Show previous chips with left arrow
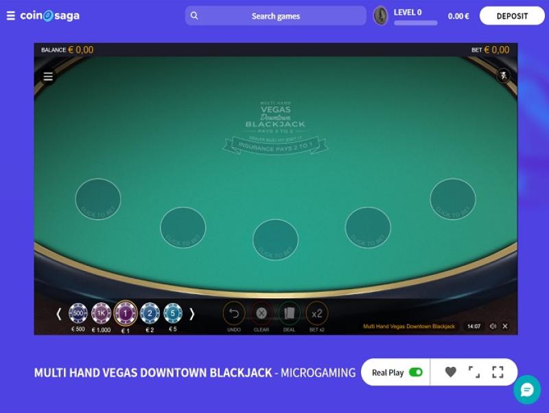Image resolution: width=549 pixels, height=413 pixels. click(59, 314)
